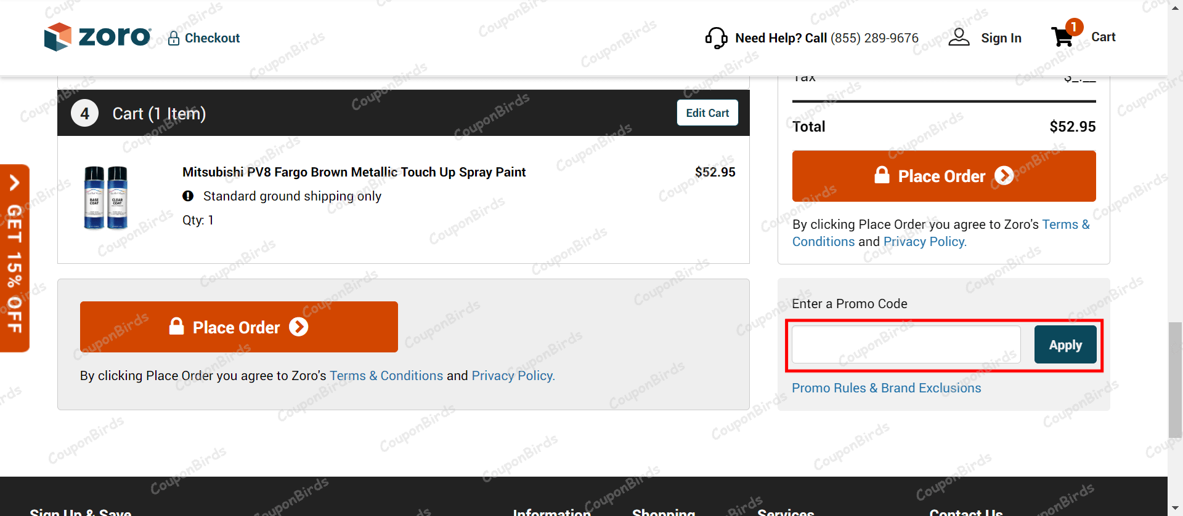Expand the Get 15% Off side tab
1183x516 pixels.
tap(15, 258)
